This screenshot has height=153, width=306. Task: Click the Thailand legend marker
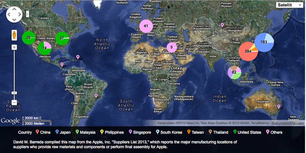[210, 132]
